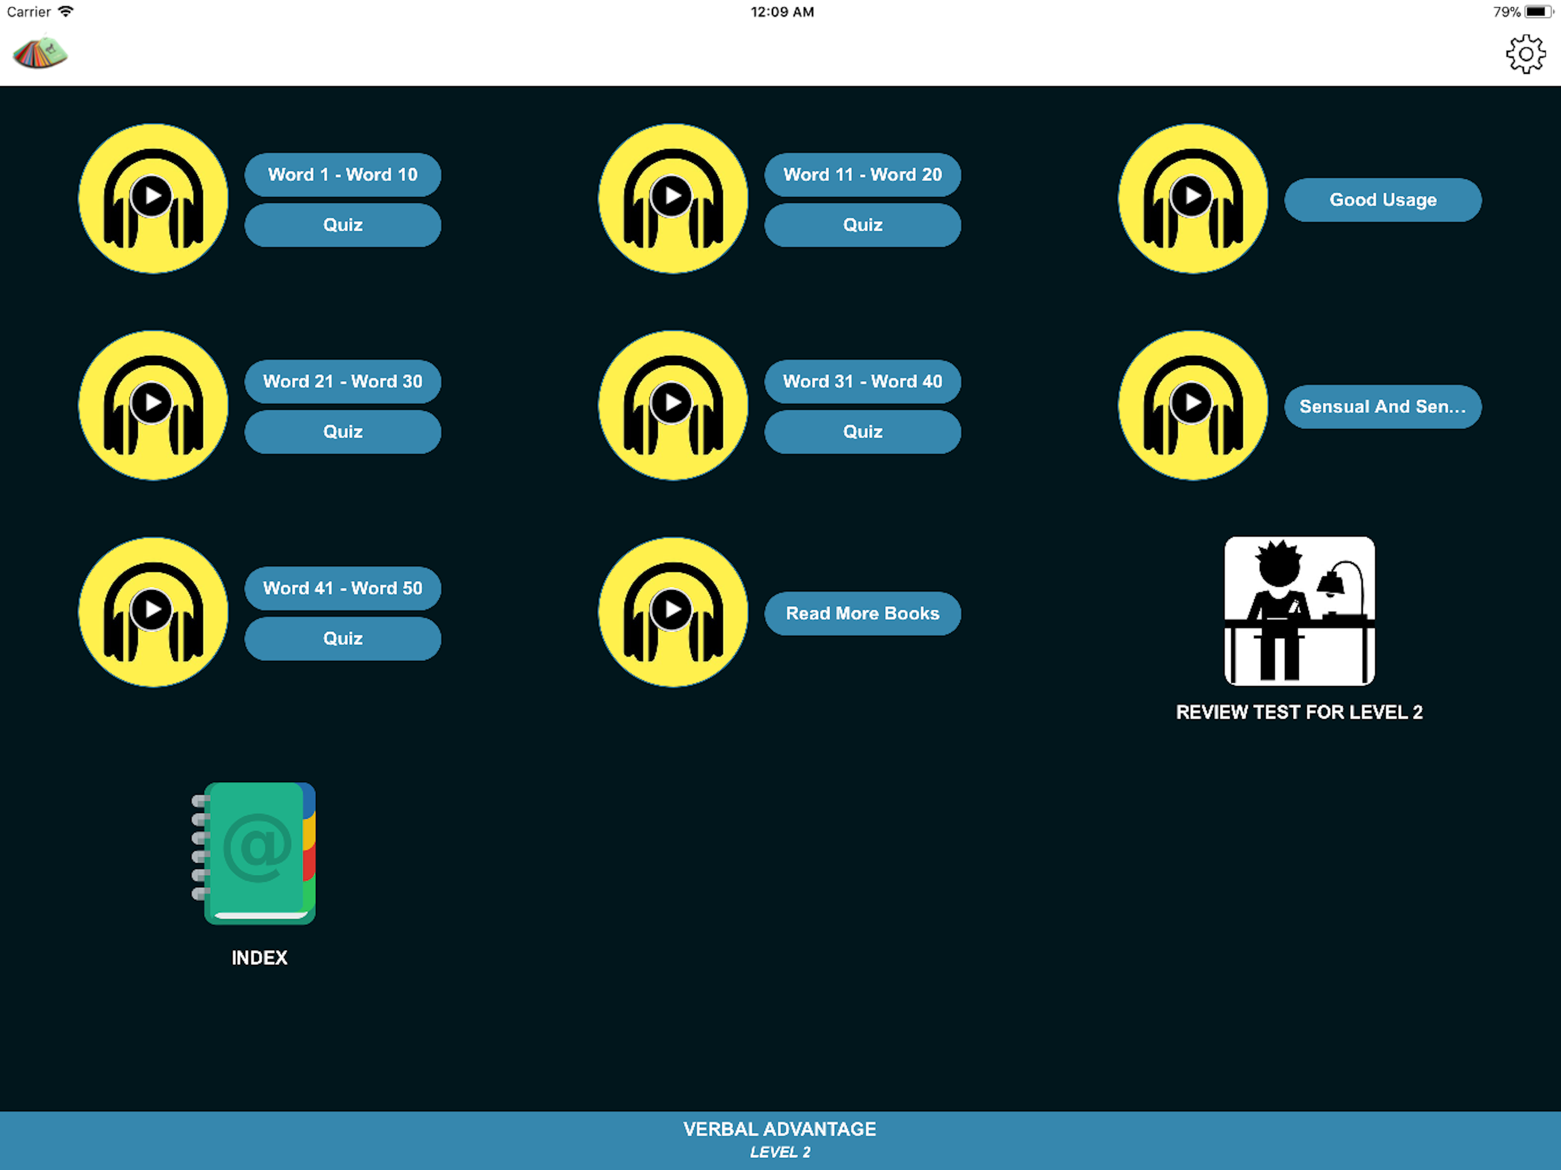The image size is (1561, 1170).
Task: Open the Sensual And Sen... lesson button
Action: tap(1383, 406)
